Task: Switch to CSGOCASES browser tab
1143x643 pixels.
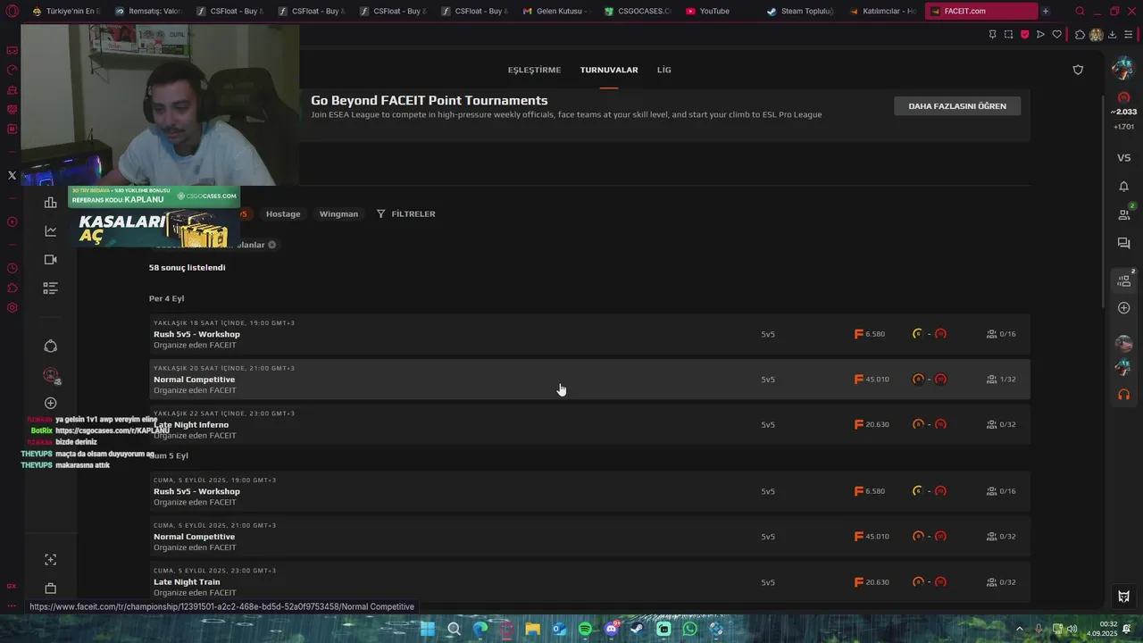Action: (637, 12)
